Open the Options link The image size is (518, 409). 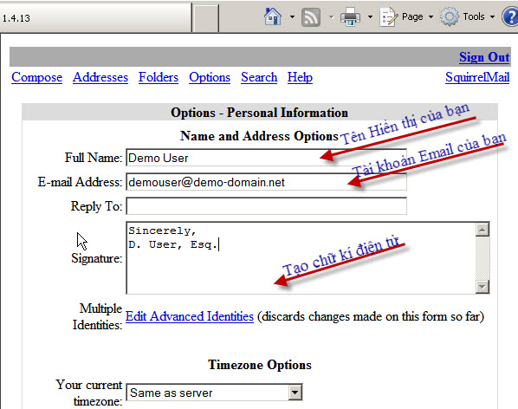pyautogui.click(x=210, y=77)
